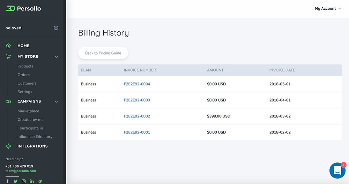
Task: Click the Campaigns megaphone icon
Action: (x=8, y=102)
